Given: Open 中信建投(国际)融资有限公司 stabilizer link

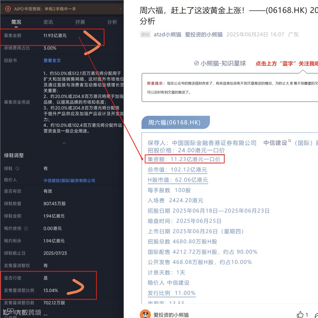Looking at the screenshot, I should 69,180.
